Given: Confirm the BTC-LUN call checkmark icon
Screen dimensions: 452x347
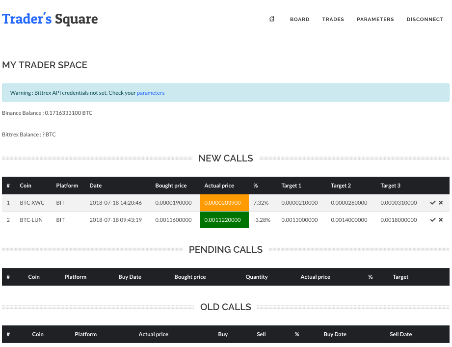Looking at the screenshot, I should tap(432, 220).
